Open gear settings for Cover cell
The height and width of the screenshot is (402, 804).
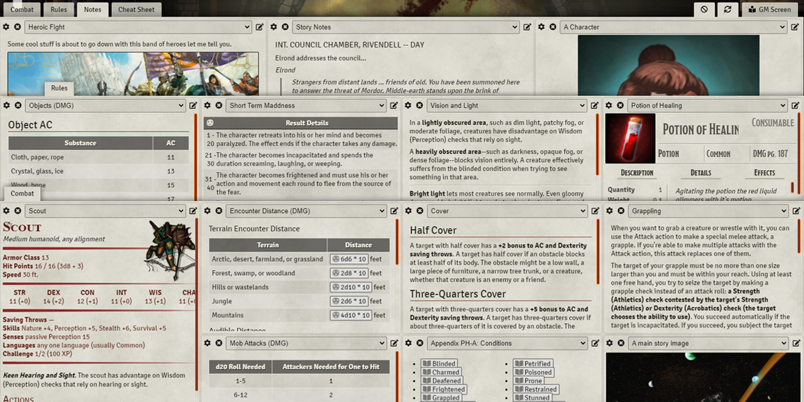click(409, 211)
